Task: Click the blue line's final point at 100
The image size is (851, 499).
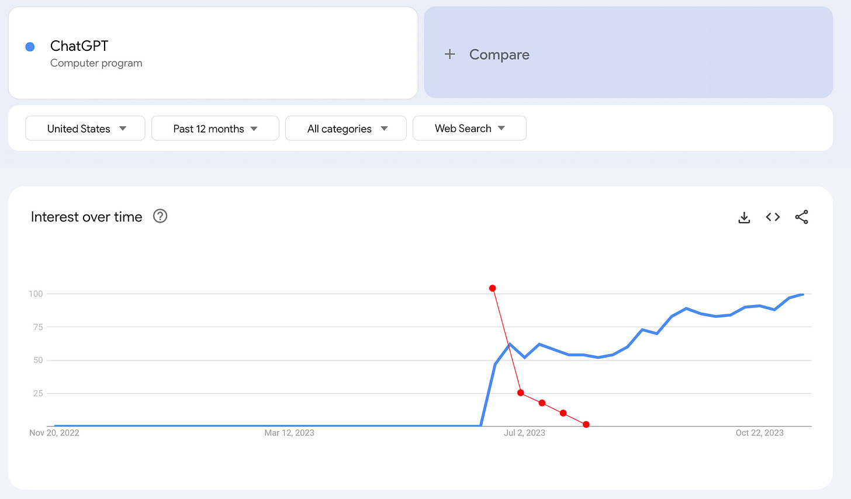Action: [803, 294]
